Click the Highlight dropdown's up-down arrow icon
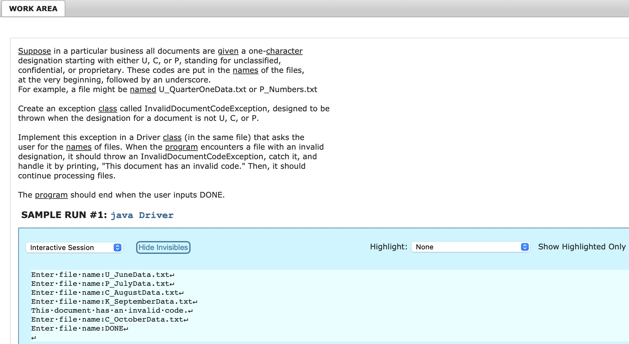 (x=524, y=247)
